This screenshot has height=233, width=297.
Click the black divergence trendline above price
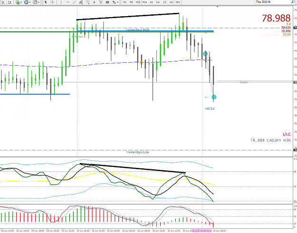128,17
